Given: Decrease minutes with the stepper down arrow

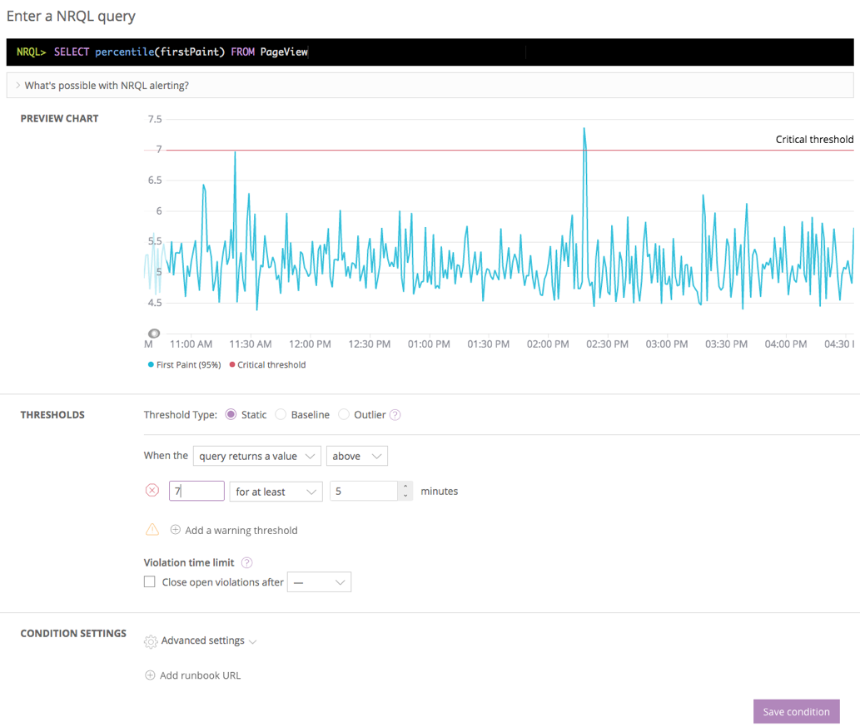Looking at the screenshot, I should (405, 496).
